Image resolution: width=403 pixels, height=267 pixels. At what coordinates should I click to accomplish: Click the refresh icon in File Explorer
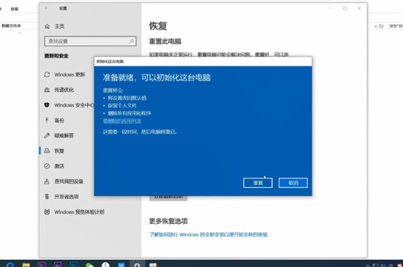tap(382, 26)
